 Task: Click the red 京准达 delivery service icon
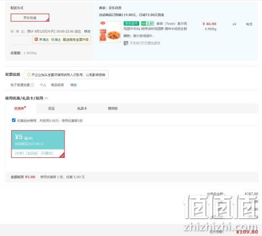[x=36, y=39]
